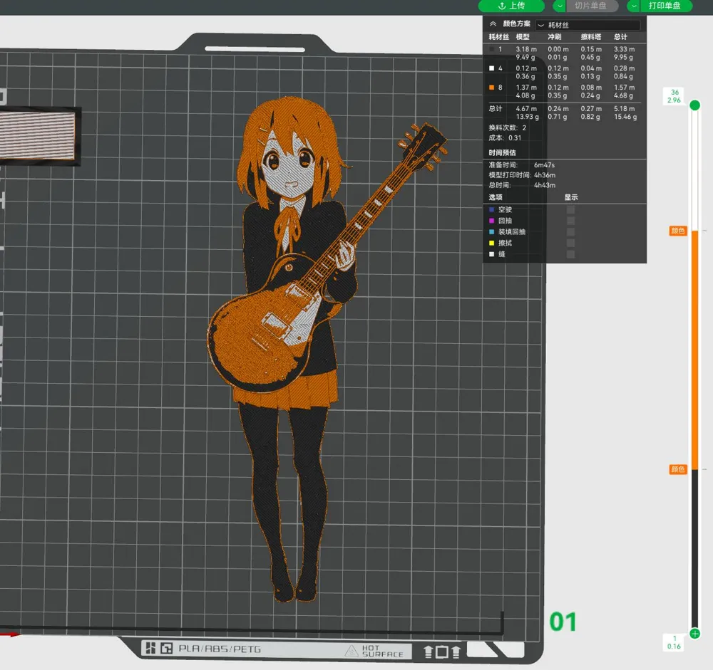This screenshot has width=713, height=670.
Task: Click the PLA/ABS/PETG plate label
Action: tap(220, 649)
